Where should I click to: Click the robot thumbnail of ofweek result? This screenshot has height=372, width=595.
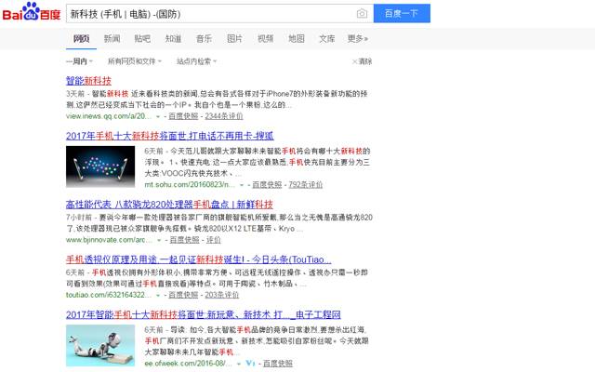point(100,345)
